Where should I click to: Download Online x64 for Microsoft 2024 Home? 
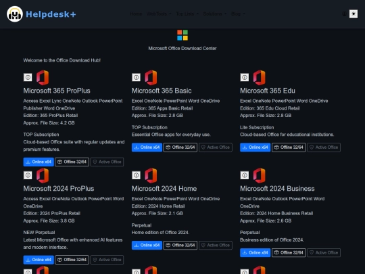point(147,246)
